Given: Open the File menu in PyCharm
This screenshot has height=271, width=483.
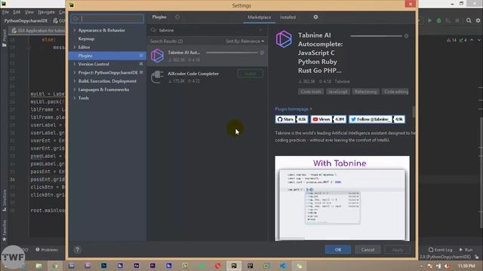Looking at the screenshot, I should 5,12.
